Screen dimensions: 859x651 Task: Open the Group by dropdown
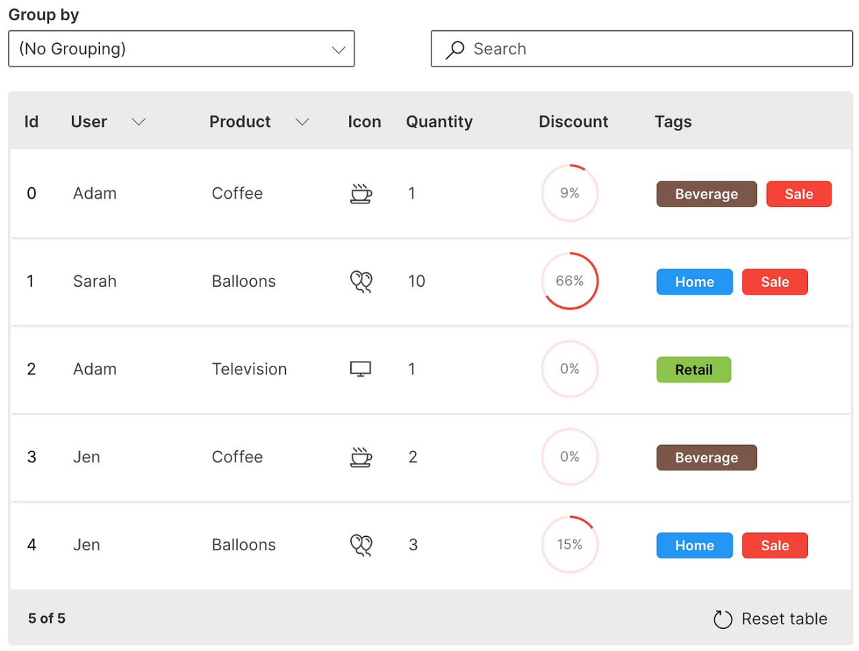pyautogui.click(x=181, y=49)
